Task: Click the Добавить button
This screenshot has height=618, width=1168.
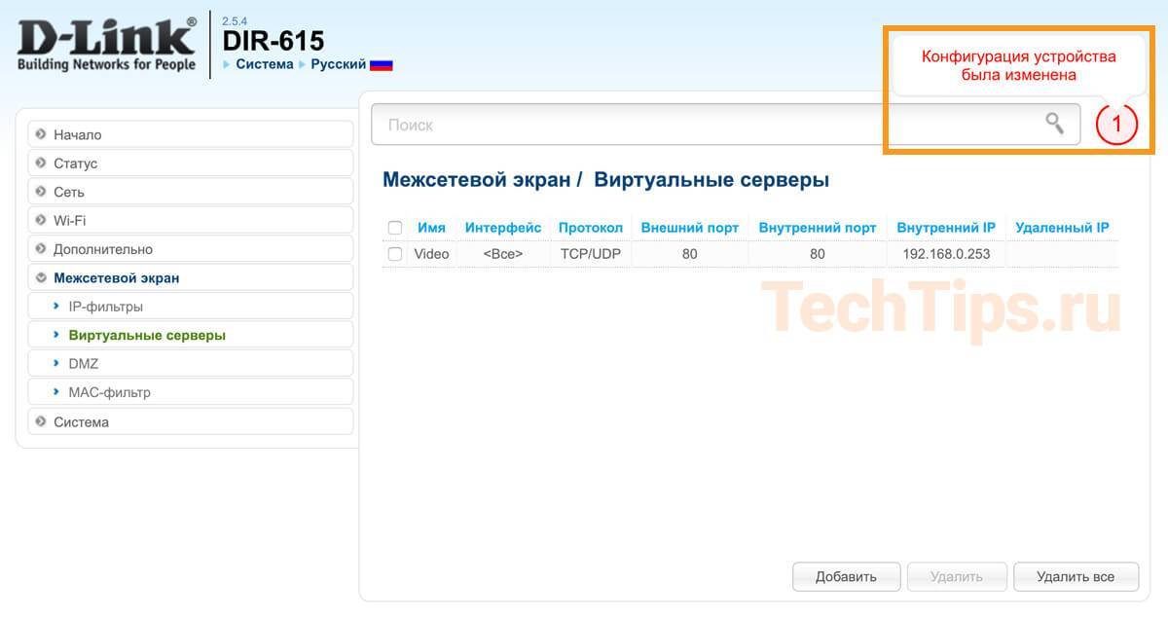Action: [x=846, y=576]
